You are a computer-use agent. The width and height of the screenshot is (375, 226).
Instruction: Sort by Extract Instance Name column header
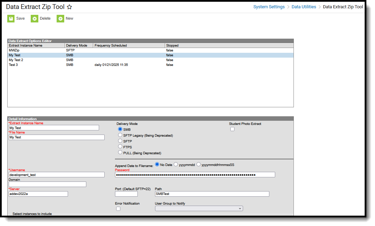pos(36,46)
